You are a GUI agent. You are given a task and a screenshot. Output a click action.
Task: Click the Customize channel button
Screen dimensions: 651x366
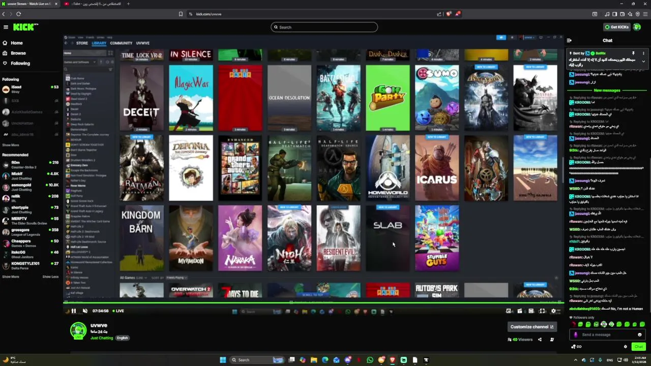tap(532, 327)
